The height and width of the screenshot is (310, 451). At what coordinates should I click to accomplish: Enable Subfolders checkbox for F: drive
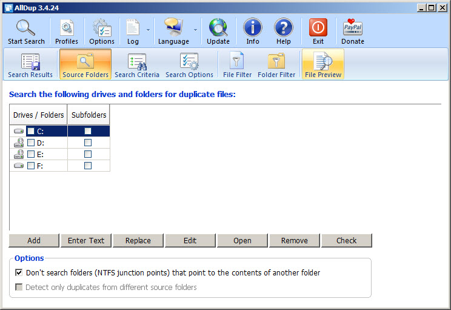point(88,166)
